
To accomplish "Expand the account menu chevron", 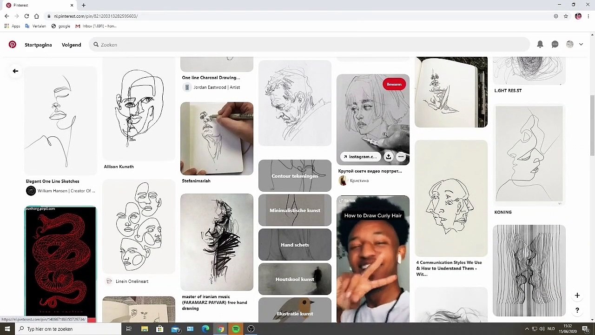I will point(581,44).
